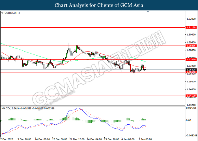Click the triangle arrow beside USDCAD,H4
The height and width of the screenshot is (141, 198).
click(x=2, y=13)
